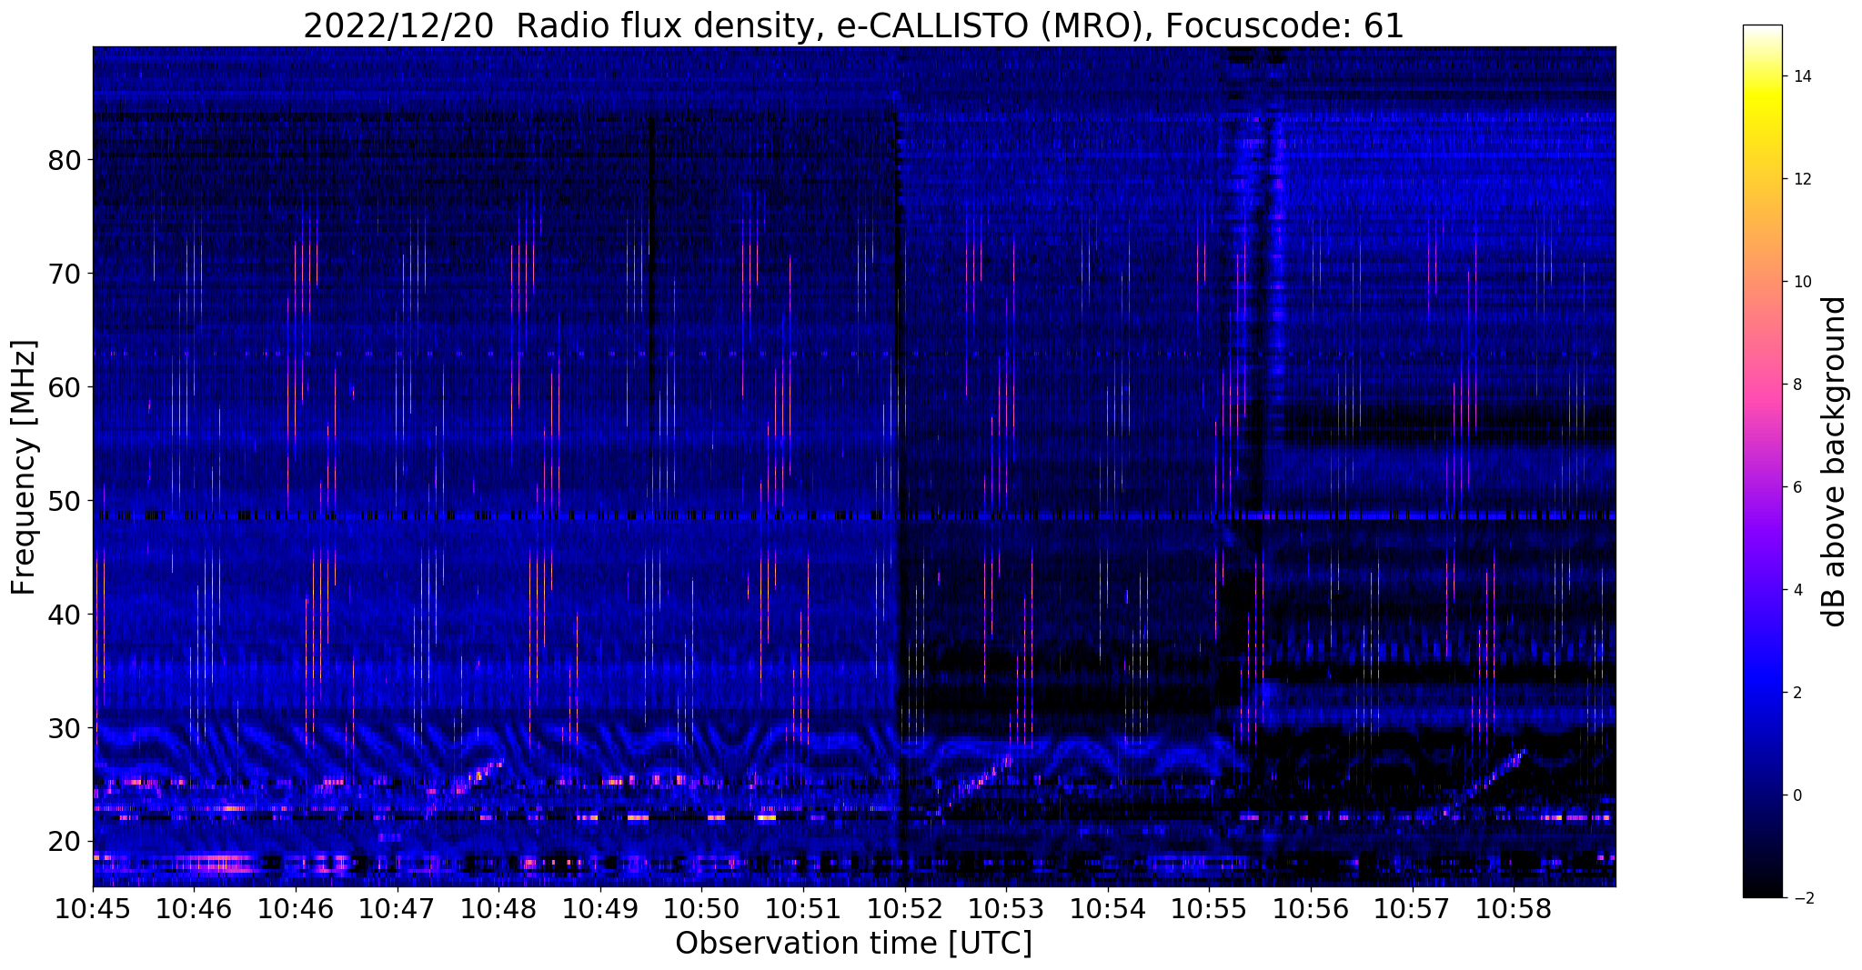Click the colorbar at the 8 dB mark
The width and height of the screenshot is (1862, 970).
tap(1762, 385)
